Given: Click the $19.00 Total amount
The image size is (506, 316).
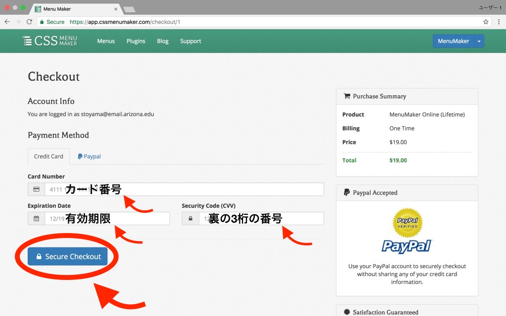Looking at the screenshot, I should pos(398,160).
